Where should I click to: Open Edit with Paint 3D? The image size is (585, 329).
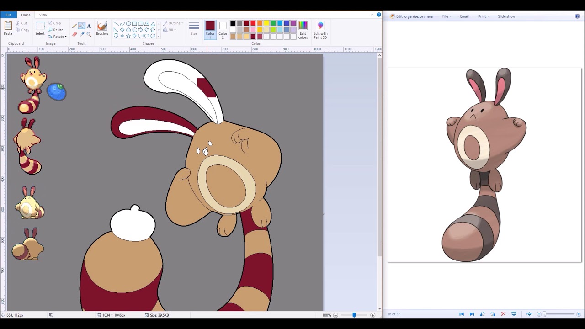point(320,30)
